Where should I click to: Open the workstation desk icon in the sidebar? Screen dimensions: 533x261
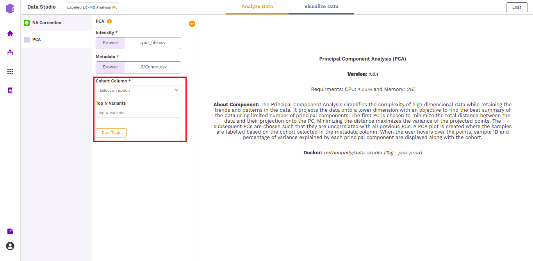click(10, 52)
